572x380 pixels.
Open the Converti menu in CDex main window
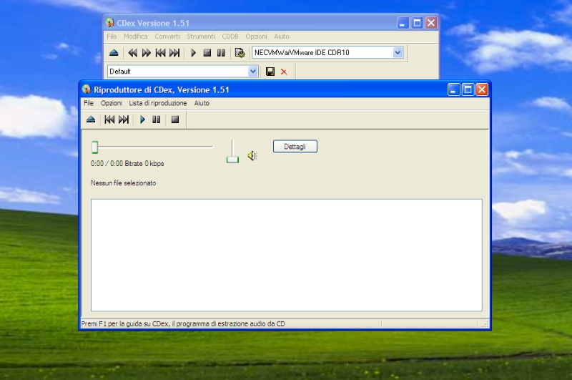167,36
